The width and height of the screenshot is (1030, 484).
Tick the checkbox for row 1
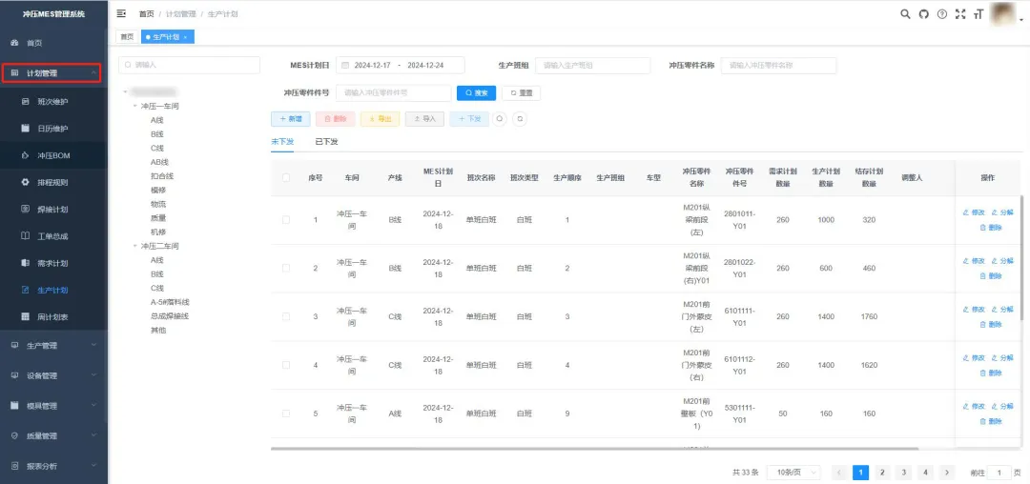point(286,220)
